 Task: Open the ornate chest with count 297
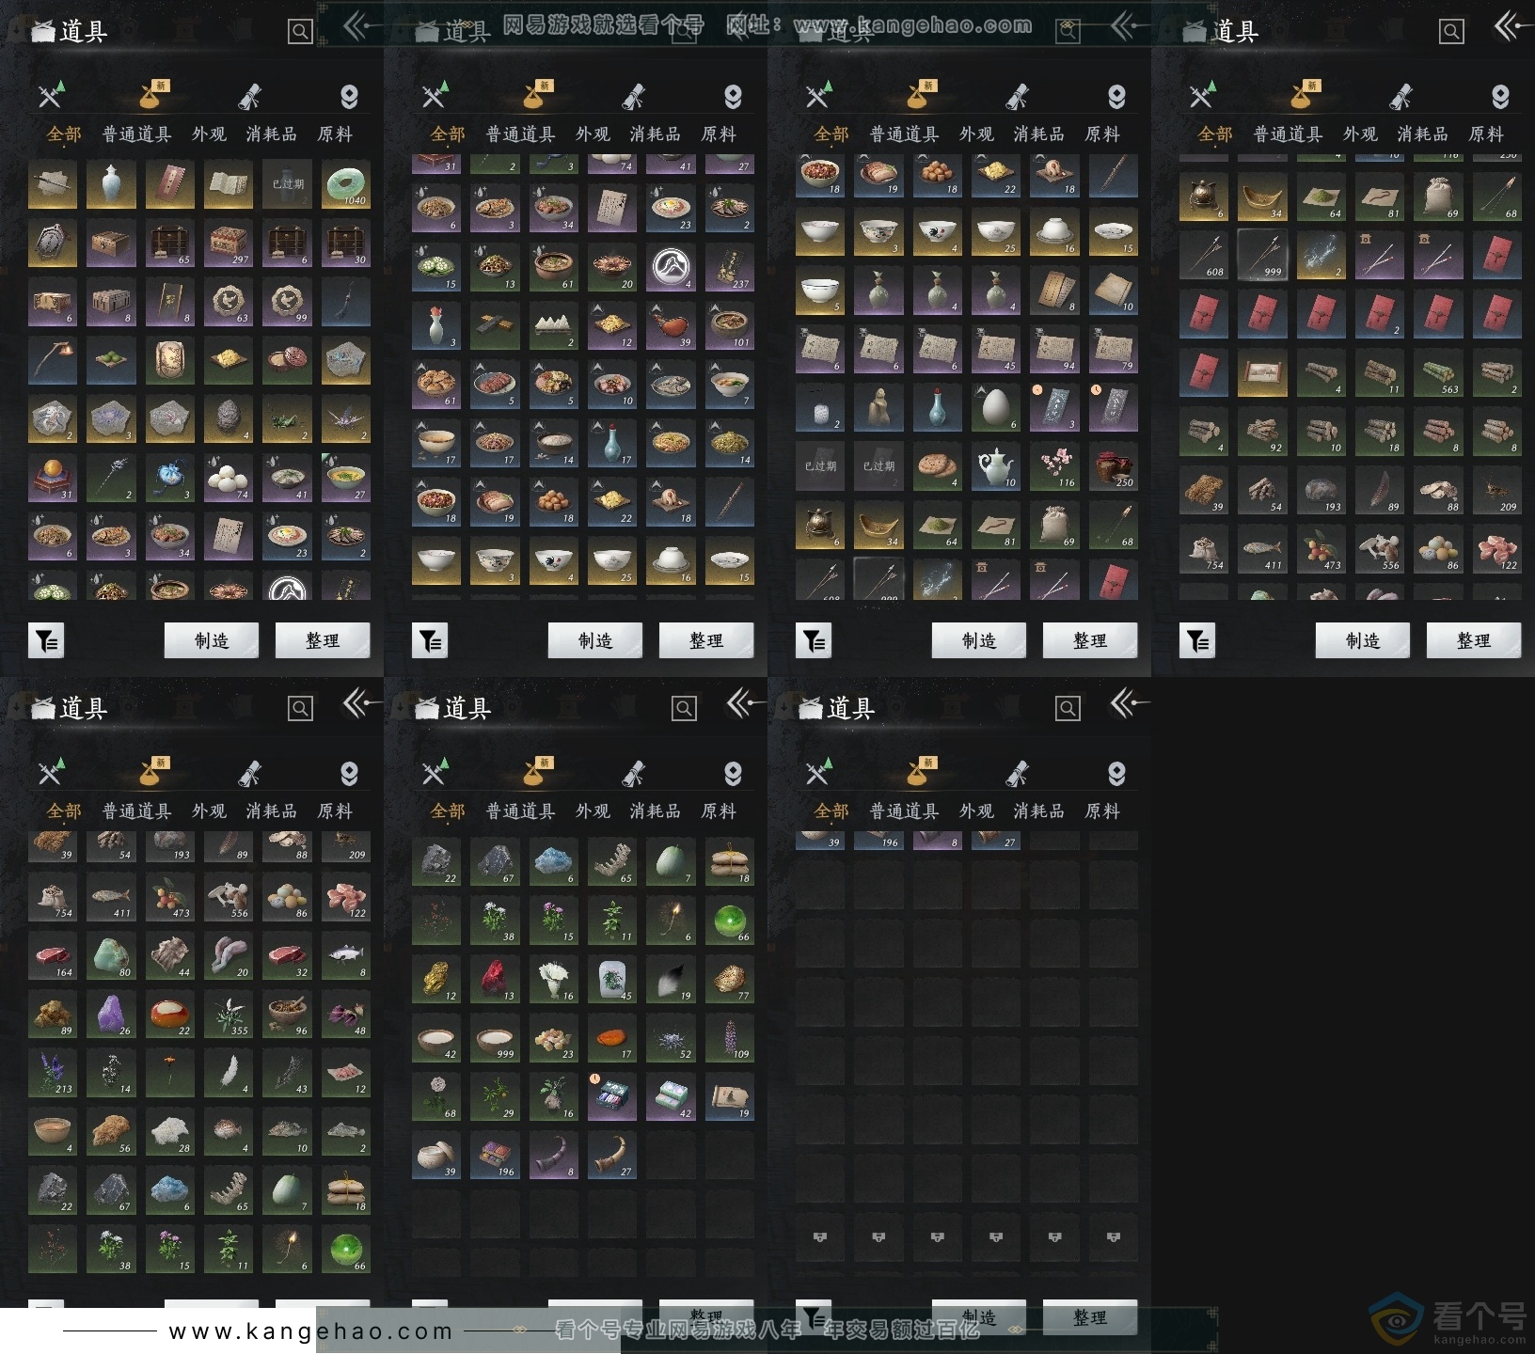point(229,244)
